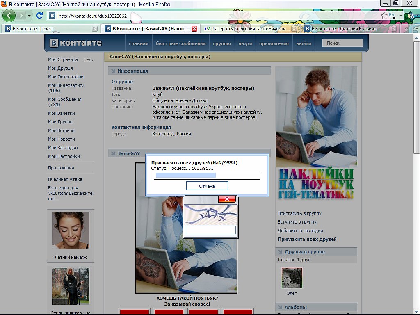Click the ВКонтакте logo in the site header
This screenshot has height=315, width=420.
[x=75, y=43]
